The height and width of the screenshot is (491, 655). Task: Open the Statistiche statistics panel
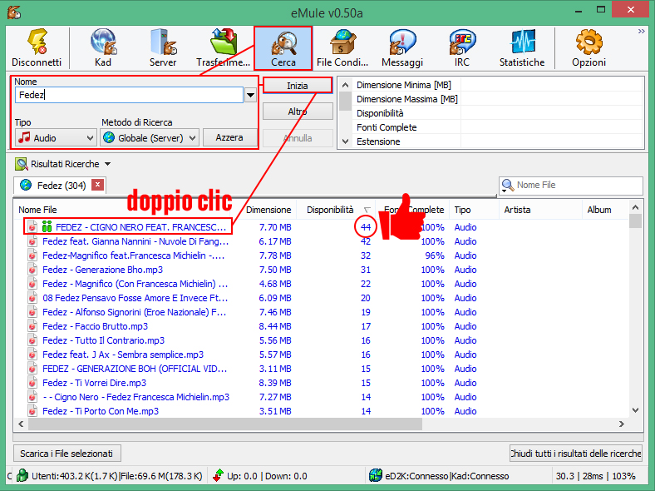pos(522,47)
